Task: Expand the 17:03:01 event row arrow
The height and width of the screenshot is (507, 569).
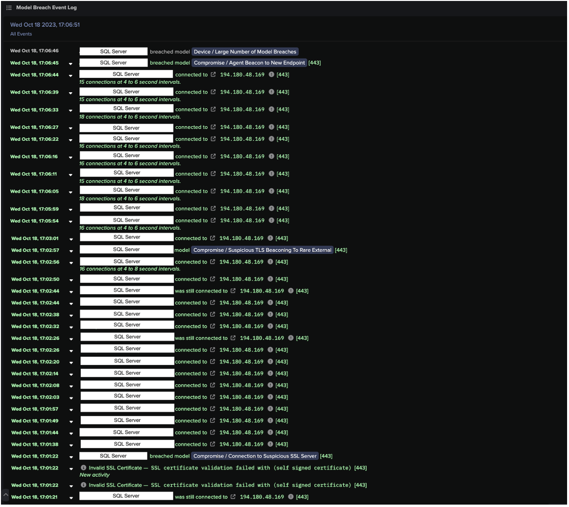Action: [71, 240]
